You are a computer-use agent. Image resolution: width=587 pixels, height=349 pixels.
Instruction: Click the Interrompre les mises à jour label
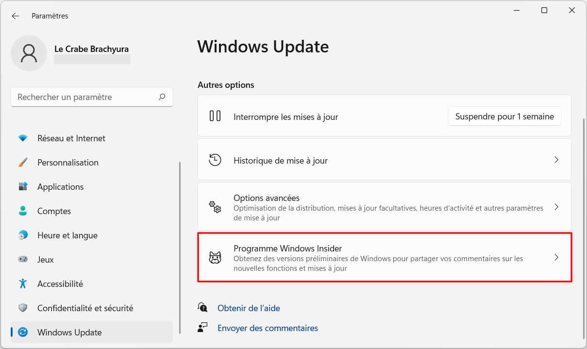tap(286, 117)
